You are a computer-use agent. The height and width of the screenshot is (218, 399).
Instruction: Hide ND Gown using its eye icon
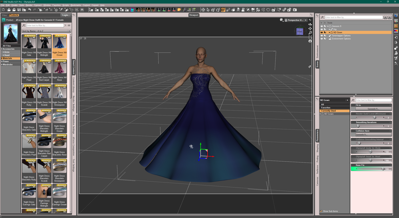coord(322,32)
